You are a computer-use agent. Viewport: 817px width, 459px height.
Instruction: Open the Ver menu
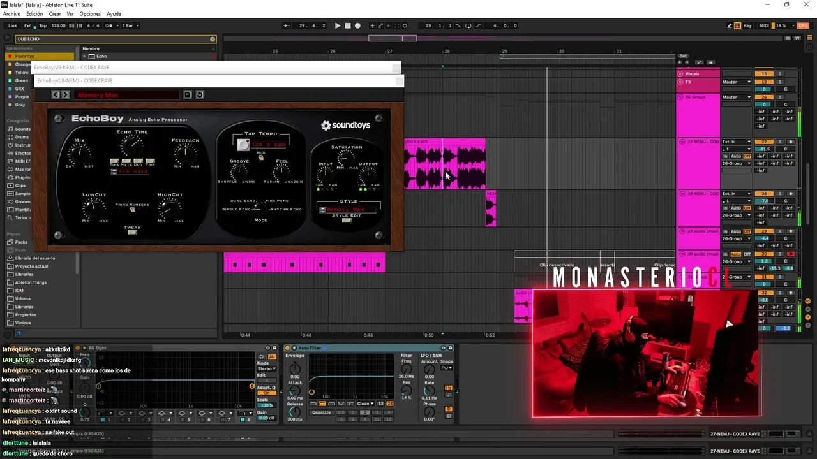click(x=70, y=14)
